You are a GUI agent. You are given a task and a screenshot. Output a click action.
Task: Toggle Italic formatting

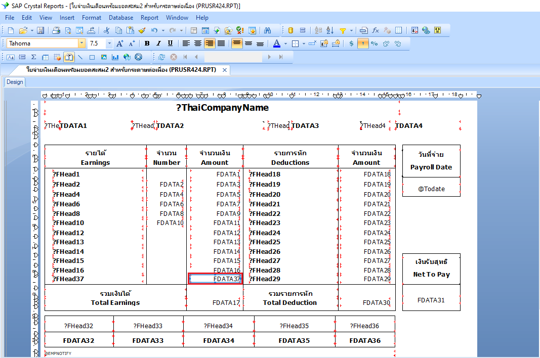click(158, 43)
